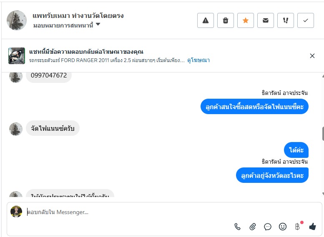Delete the conversation with trash icon
The image size is (324, 237).
[x=226, y=20]
